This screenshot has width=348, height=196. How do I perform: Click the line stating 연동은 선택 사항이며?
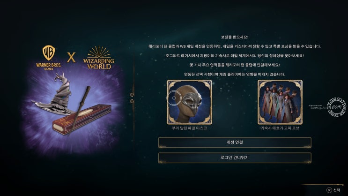235,74
